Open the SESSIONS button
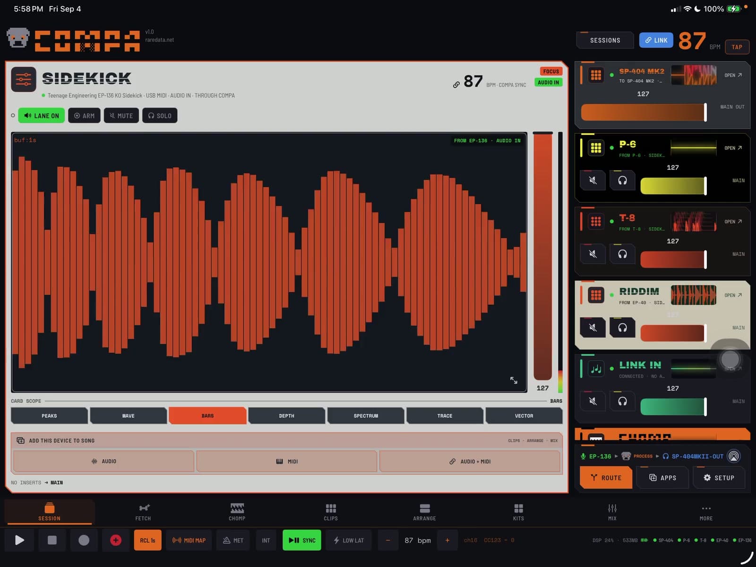This screenshot has width=756, height=567. click(x=605, y=40)
